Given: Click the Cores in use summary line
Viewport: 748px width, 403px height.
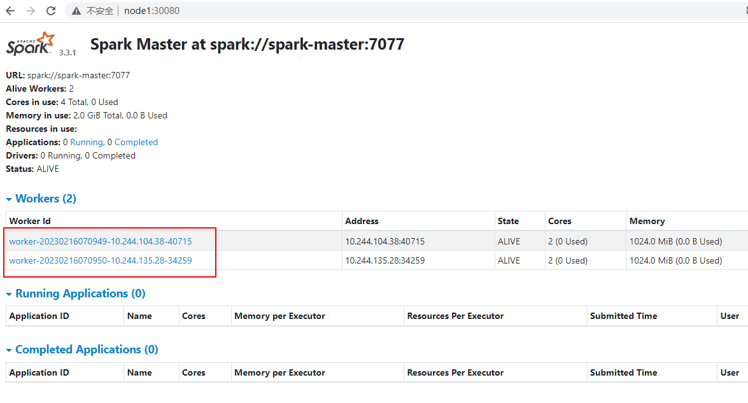Looking at the screenshot, I should click(62, 102).
